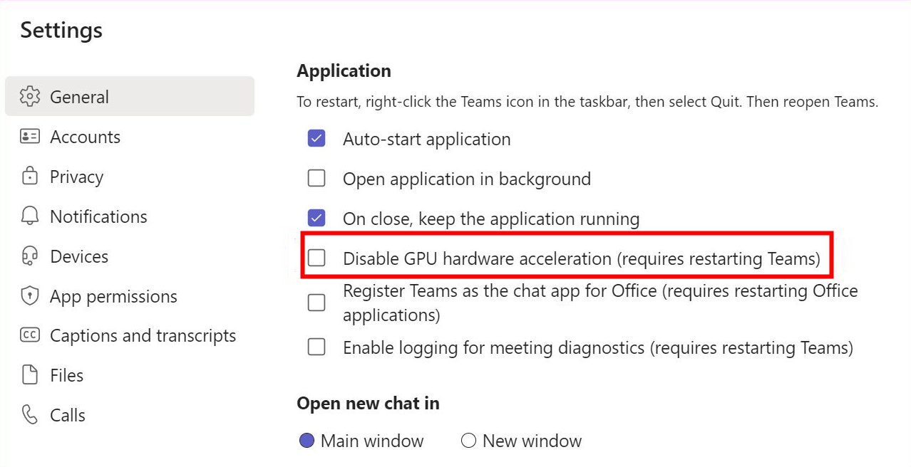Enable logging for meeting diagnostics
The height and width of the screenshot is (467, 911).
(316, 347)
